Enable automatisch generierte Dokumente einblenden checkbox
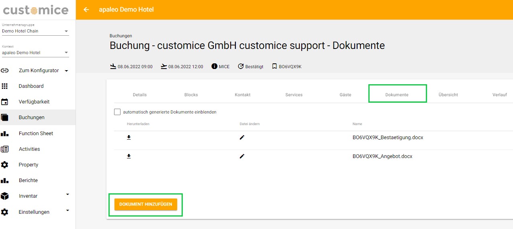513x229 pixels. click(117, 112)
